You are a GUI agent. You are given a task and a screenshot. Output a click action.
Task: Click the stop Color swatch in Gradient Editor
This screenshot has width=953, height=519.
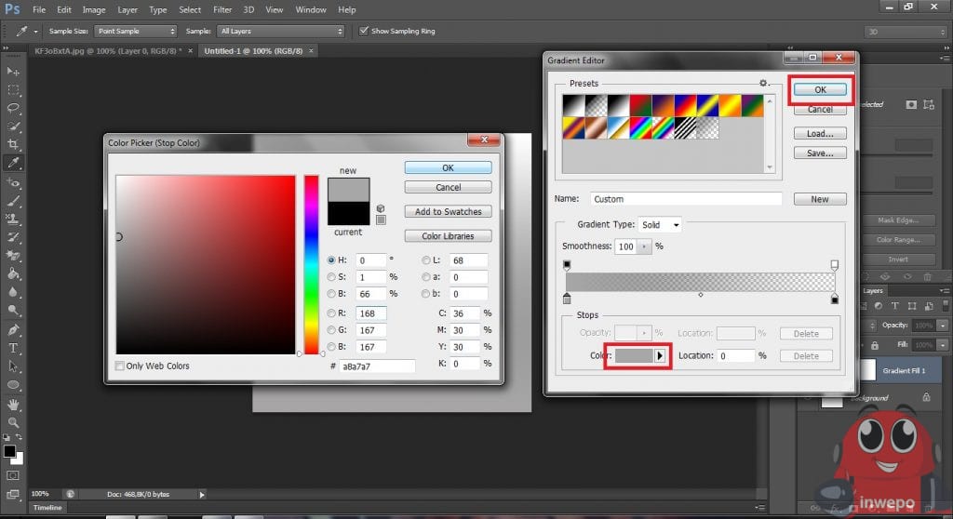(x=632, y=355)
